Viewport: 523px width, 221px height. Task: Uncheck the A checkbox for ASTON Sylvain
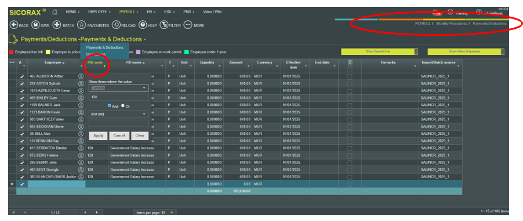[22, 83]
